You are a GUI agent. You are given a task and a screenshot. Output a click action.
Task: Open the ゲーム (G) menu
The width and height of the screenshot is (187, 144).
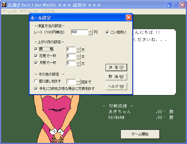10,11
